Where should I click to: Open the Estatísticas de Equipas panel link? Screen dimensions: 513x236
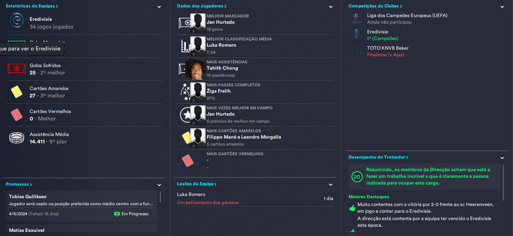tap(32, 6)
